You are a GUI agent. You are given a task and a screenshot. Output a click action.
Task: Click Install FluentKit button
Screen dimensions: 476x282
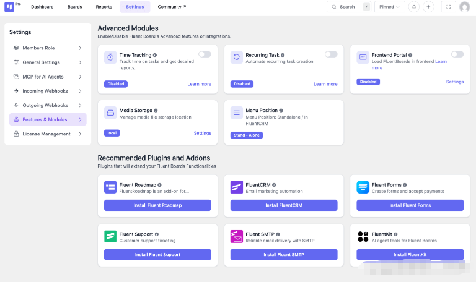click(x=410, y=255)
